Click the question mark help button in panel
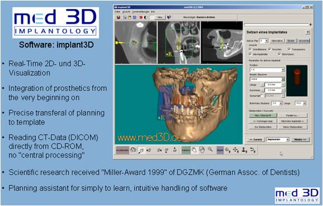The image size is (323, 206). (x=307, y=32)
